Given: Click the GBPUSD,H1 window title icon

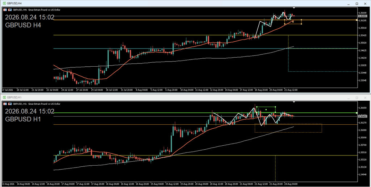Looking at the screenshot, I should pyautogui.click(x=4, y=97).
